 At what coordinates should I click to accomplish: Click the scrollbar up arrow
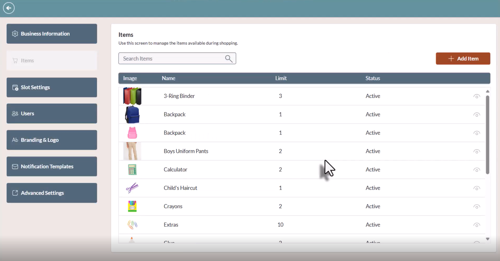[488, 91]
